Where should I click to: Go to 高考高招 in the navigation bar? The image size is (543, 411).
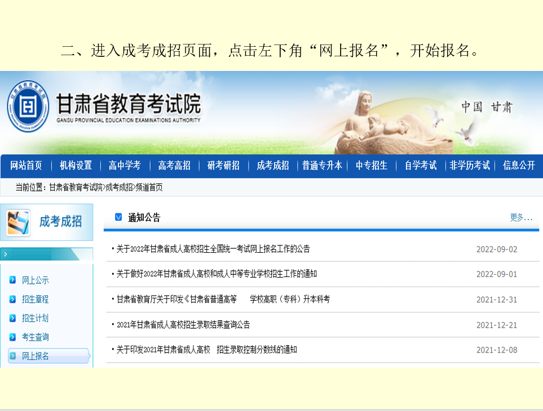pos(174,166)
